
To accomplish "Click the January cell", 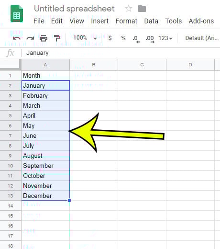I will click(45, 85).
